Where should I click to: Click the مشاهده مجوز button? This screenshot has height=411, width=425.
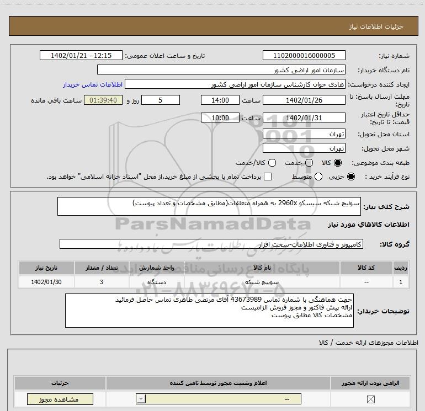pyautogui.click(x=60, y=399)
